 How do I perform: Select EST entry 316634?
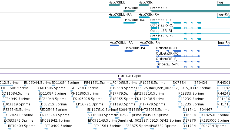(189, 115)
